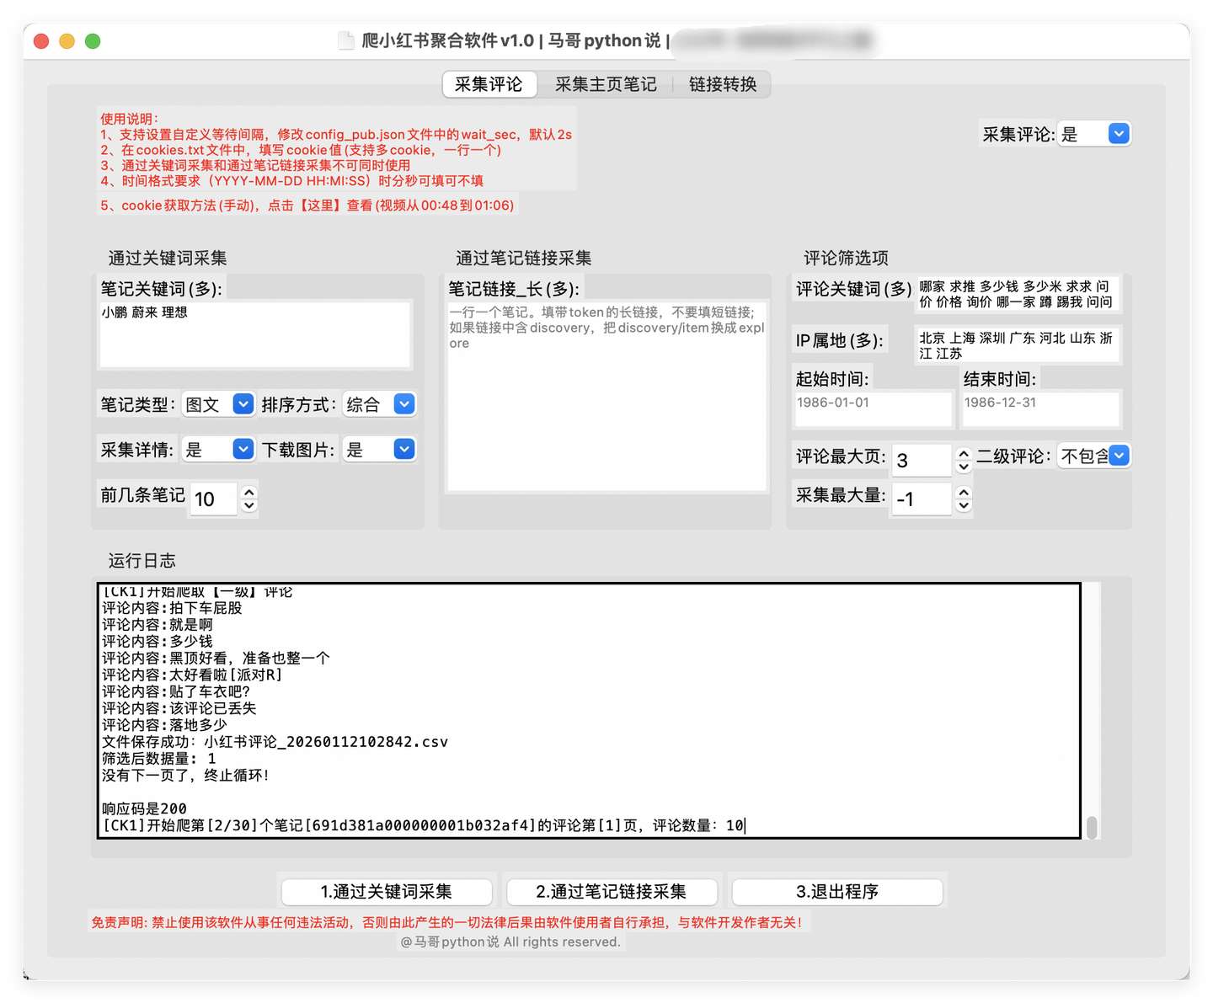1213x1003 pixels.
Task: Click the IP属地 filter field
Action: point(1017,345)
